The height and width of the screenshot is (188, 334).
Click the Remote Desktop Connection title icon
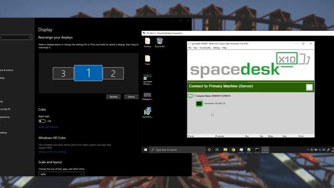click(x=144, y=33)
